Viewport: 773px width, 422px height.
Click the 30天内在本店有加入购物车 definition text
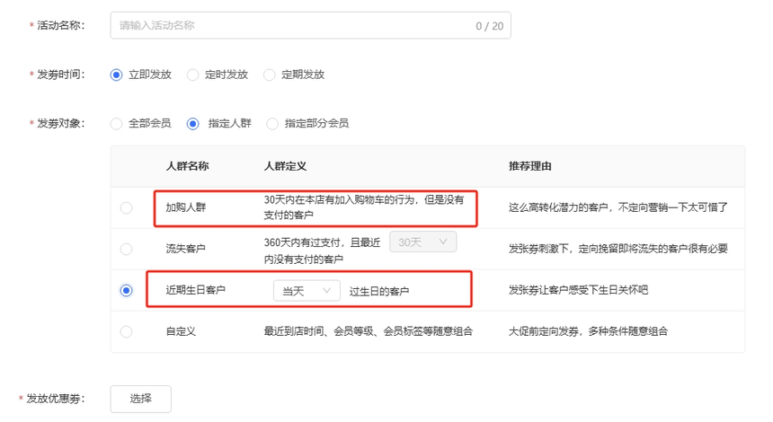364,207
